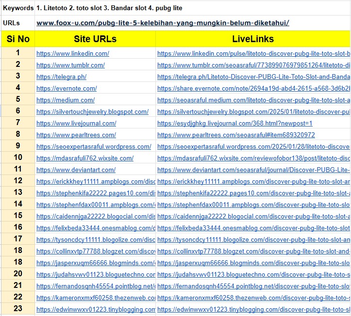Open the https://www.pearltrees.com/ site link
Image resolution: width=351 pixels, height=316 pixels.
coord(76,135)
